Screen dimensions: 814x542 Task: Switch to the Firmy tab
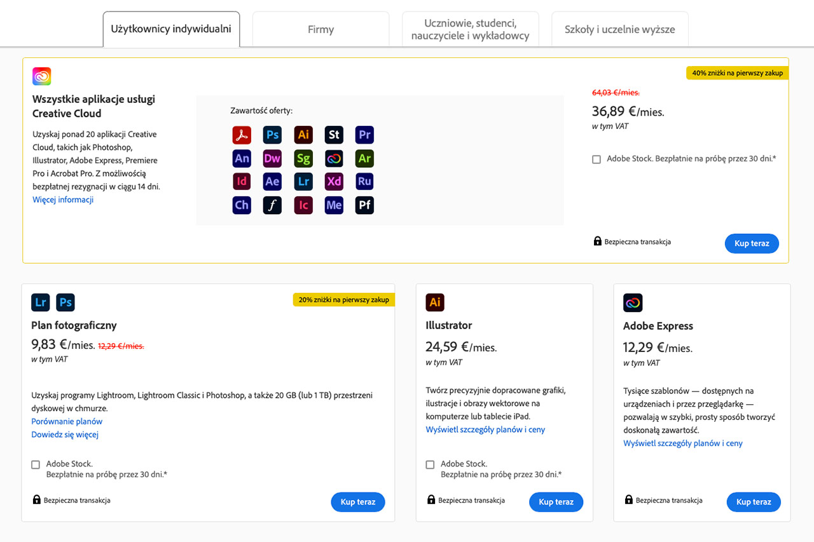pos(321,29)
